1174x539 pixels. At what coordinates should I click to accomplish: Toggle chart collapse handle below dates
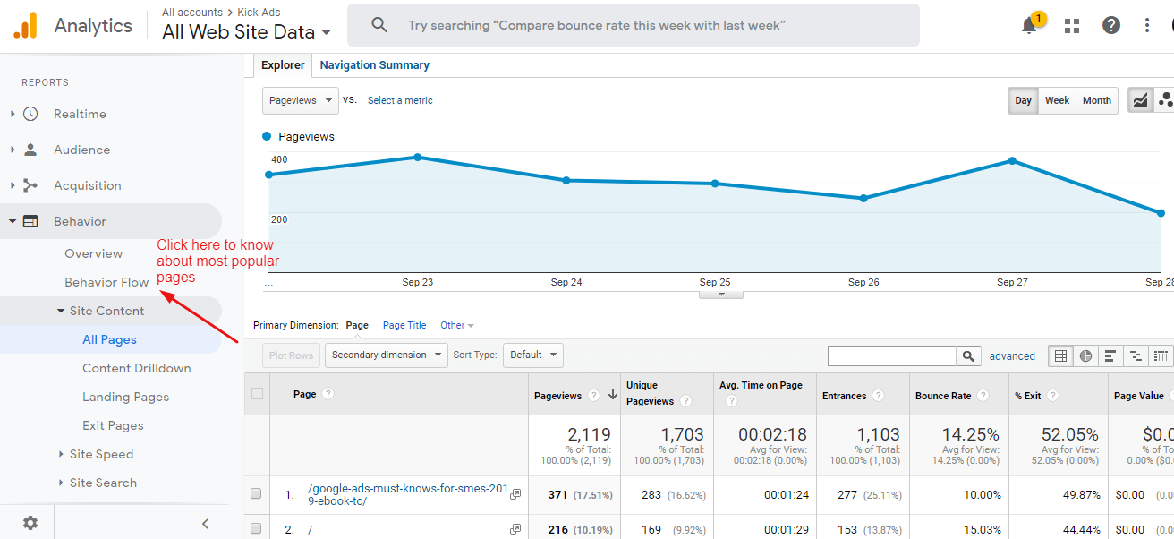[720, 294]
